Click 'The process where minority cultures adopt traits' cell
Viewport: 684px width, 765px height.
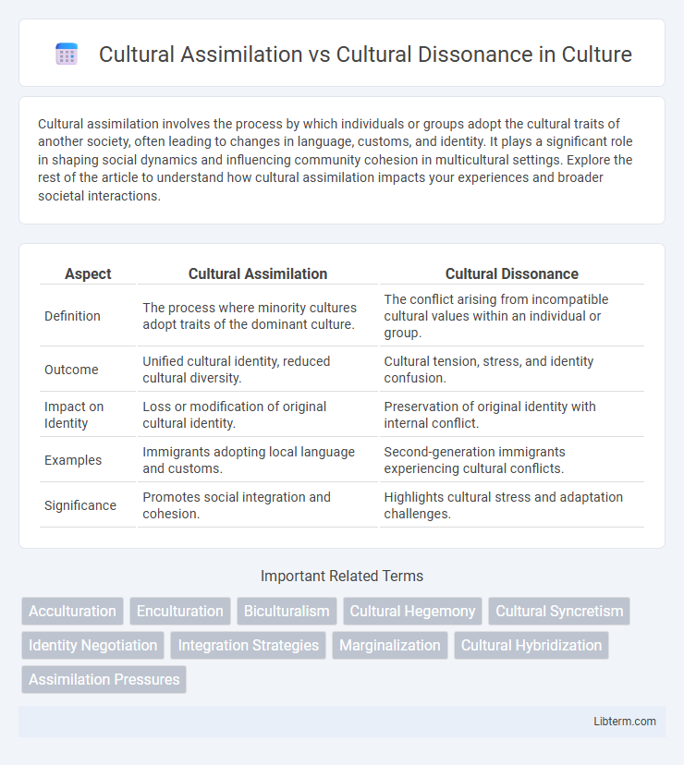click(257, 316)
